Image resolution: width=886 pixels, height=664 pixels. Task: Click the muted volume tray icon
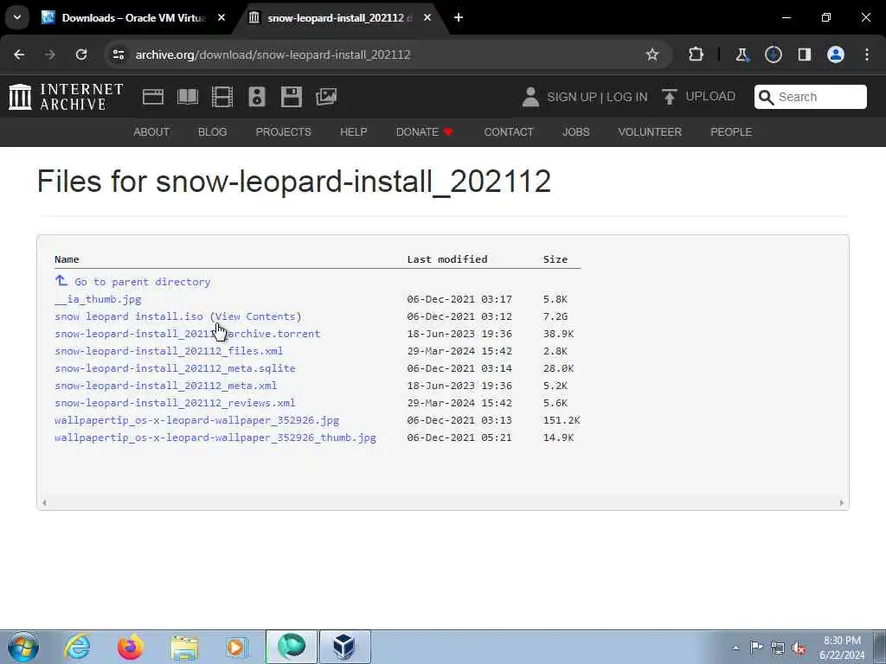799,648
